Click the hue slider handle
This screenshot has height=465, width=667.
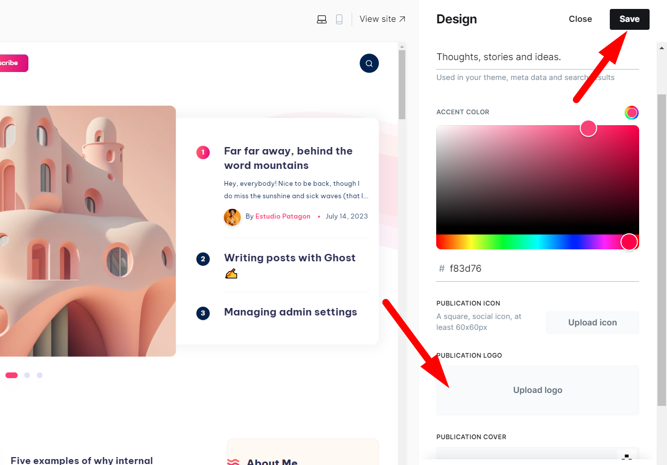(629, 242)
